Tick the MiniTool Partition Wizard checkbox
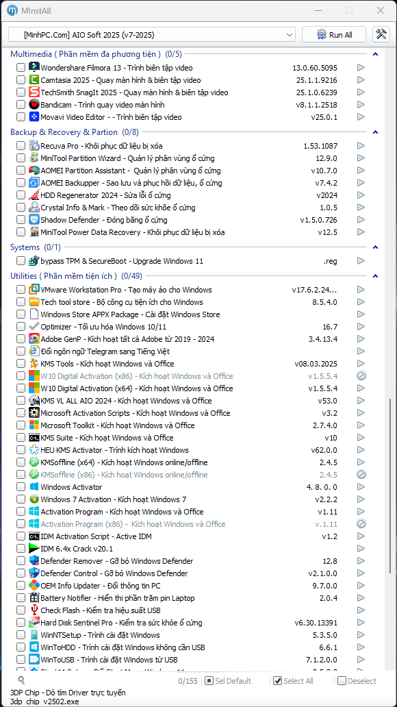Screen dimensions: 397x707 [x=21, y=158]
